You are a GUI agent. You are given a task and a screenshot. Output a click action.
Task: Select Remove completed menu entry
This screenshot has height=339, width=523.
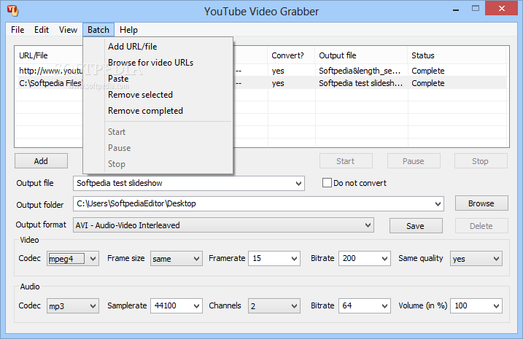(145, 111)
